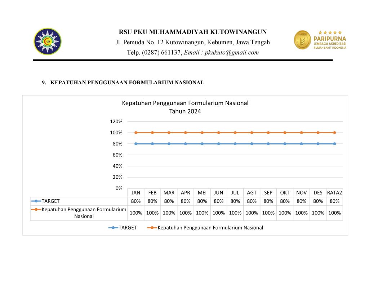Click the RATA2 column header
The height and width of the screenshot is (285, 369).
pyautogui.click(x=334, y=193)
